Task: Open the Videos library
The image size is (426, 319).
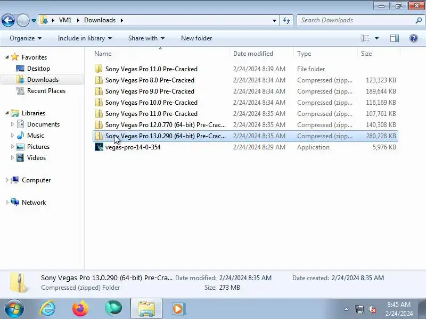Action: tap(36, 157)
